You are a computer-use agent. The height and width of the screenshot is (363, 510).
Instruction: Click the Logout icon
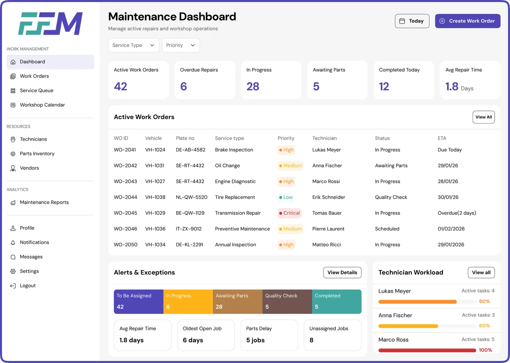point(13,286)
